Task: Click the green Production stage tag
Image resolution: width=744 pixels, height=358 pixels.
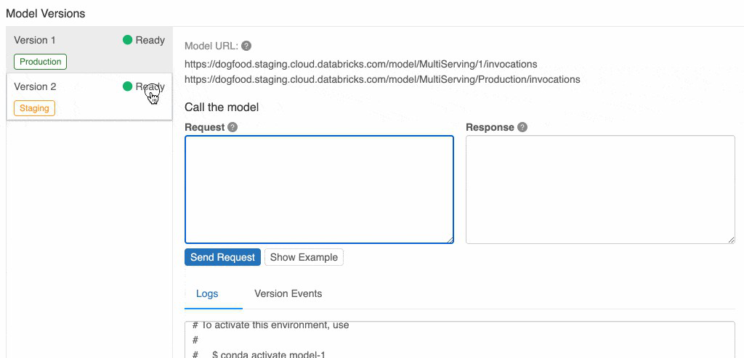Action: 40,62
